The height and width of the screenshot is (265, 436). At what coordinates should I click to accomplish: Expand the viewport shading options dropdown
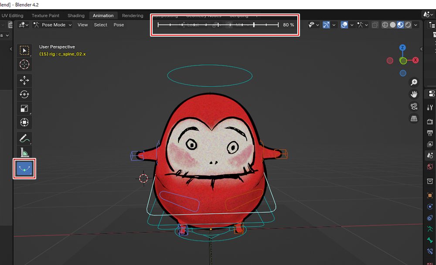click(416, 25)
